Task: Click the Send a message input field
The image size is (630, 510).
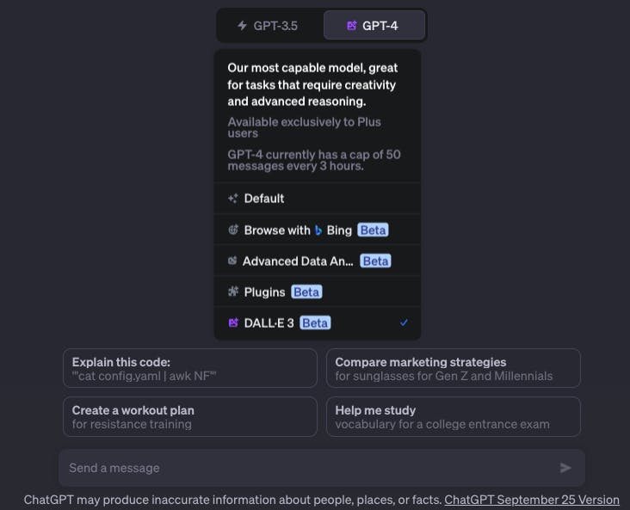Action: 309,468
